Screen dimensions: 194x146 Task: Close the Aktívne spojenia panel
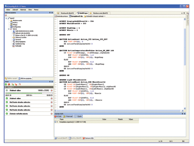52,13
